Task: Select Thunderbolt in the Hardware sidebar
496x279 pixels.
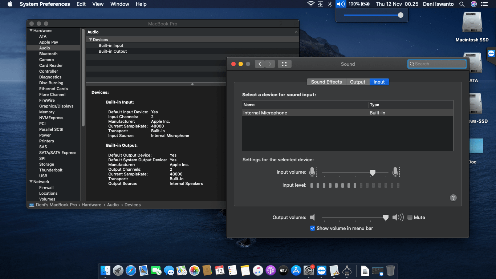Action: 51,170
